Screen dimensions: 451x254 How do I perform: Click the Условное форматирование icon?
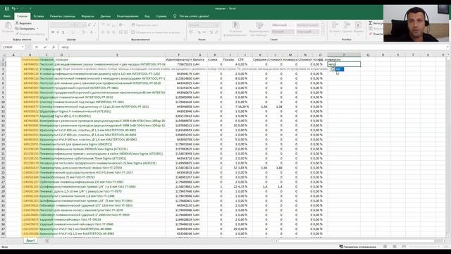(x=236, y=26)
